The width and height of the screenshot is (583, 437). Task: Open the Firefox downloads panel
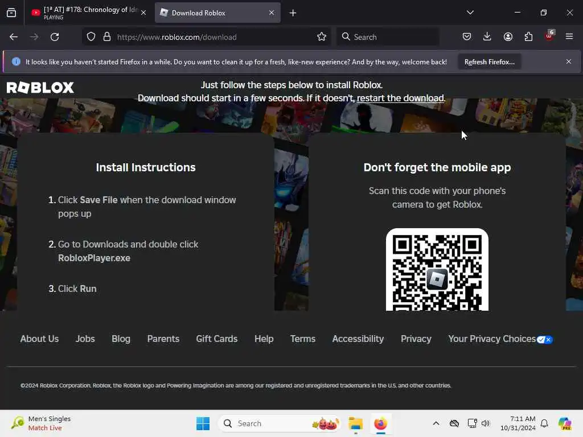tap(487, 36)
